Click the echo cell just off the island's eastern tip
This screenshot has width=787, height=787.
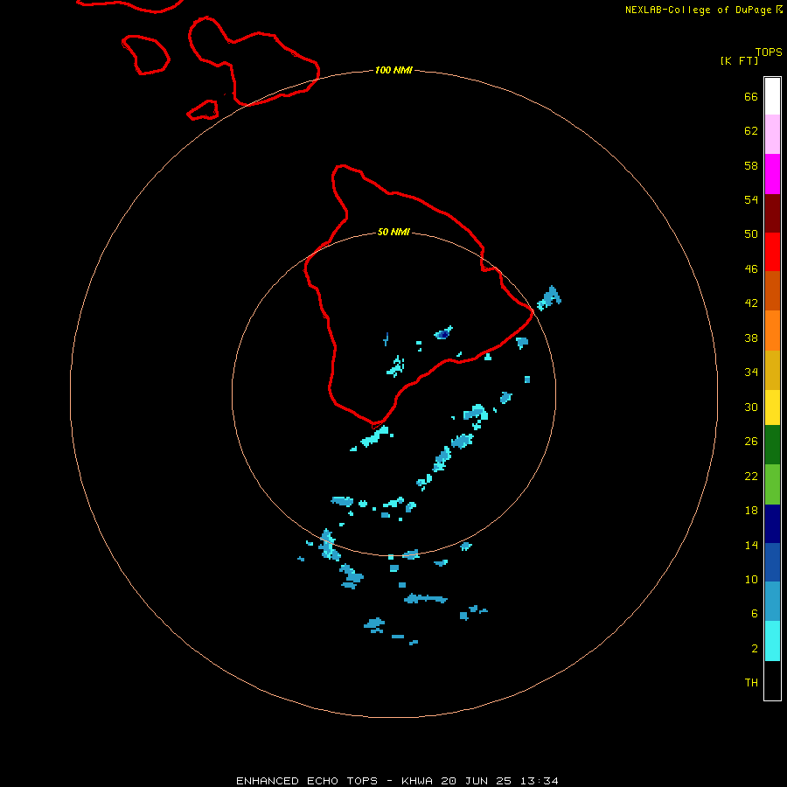(x=549, y=298)
